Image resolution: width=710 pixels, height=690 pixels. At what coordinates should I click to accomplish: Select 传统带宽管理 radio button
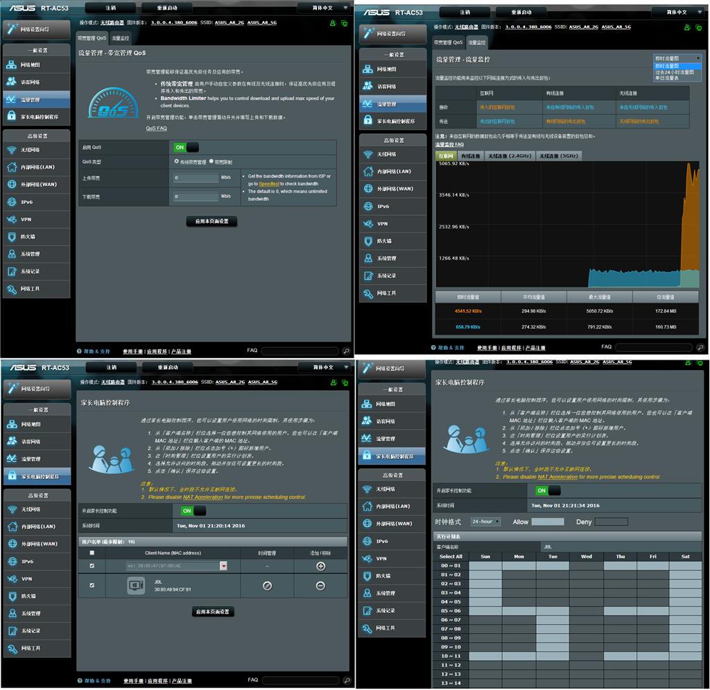(x=177, y=161)
